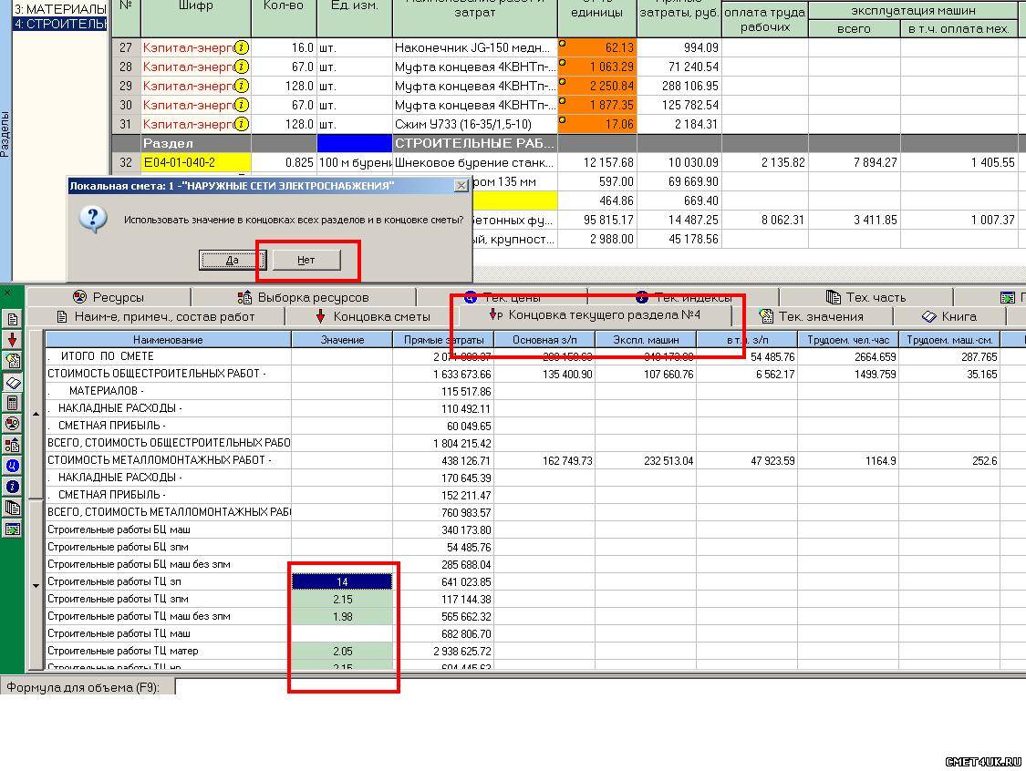
Task: Click the yellow info icon in row 30
Action: [242, 105]
